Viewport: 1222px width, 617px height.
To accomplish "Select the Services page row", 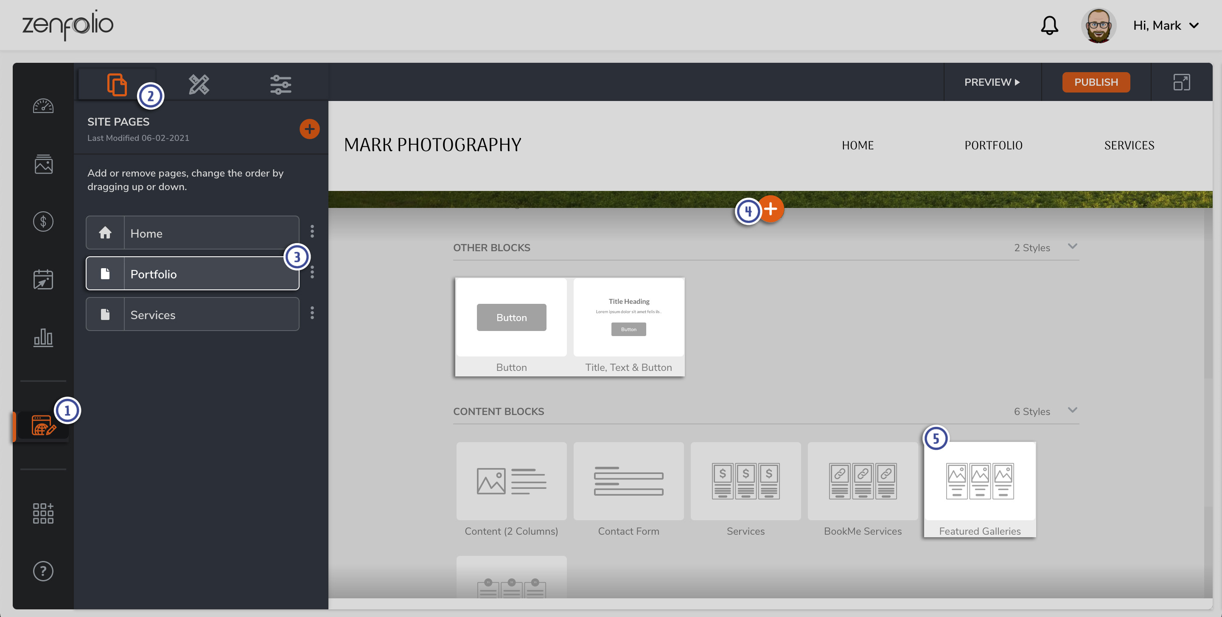I will pyautogui.click(x=193, y=314).
